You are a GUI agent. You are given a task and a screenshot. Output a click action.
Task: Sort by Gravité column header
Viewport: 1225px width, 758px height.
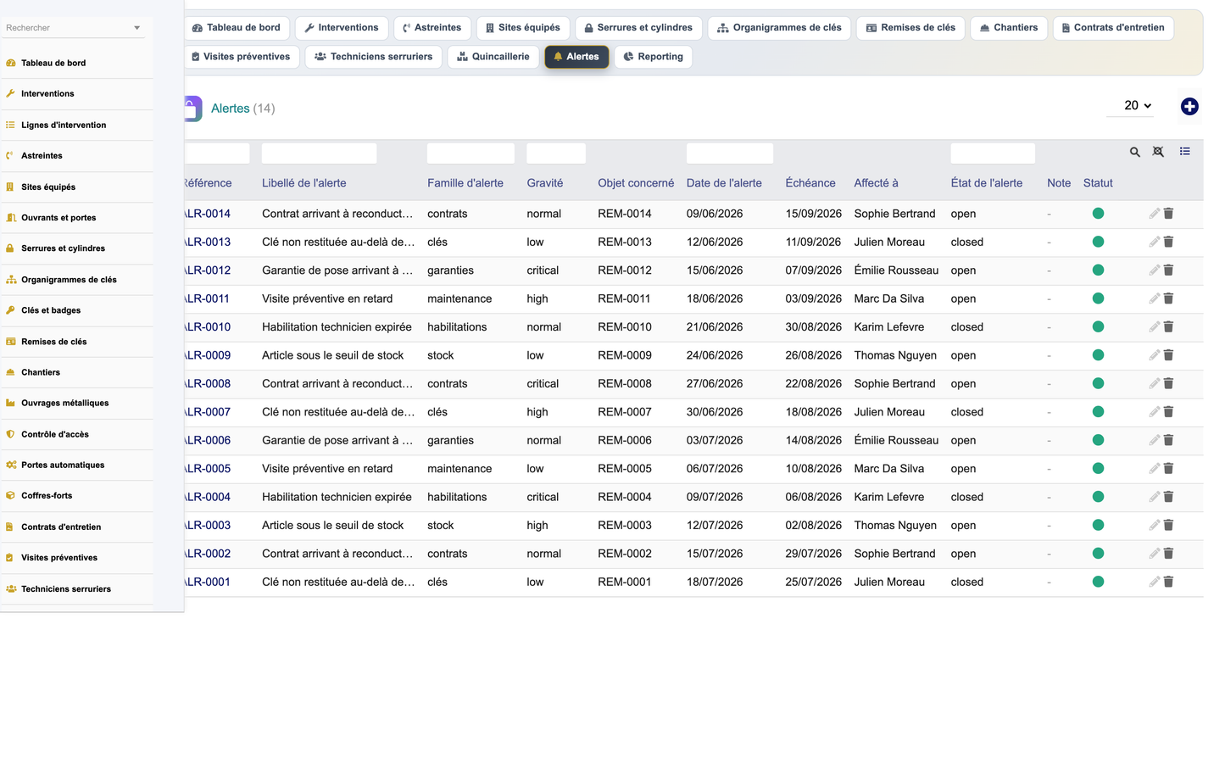(544, 183)
